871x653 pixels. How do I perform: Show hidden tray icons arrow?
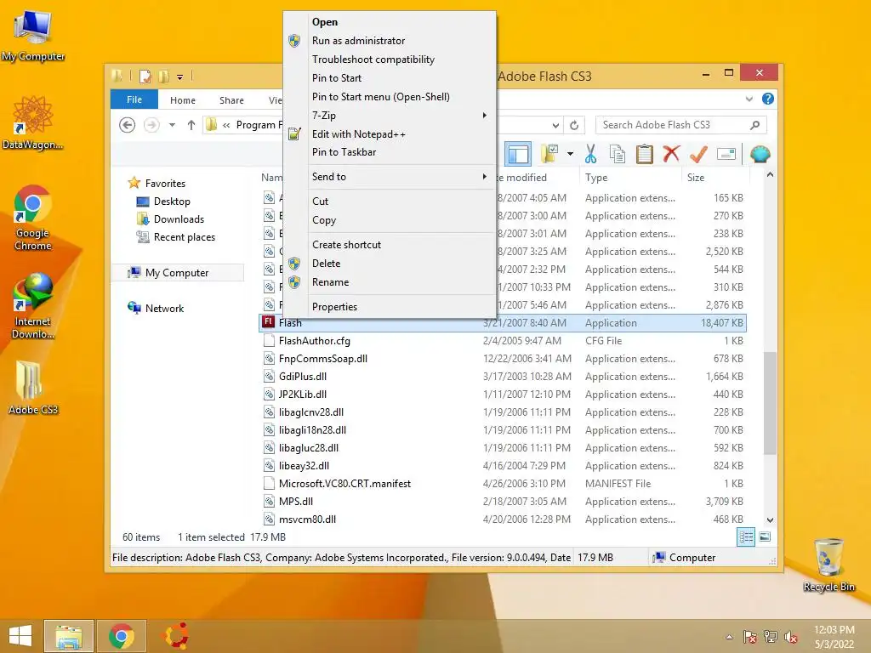tap(729, 637)
